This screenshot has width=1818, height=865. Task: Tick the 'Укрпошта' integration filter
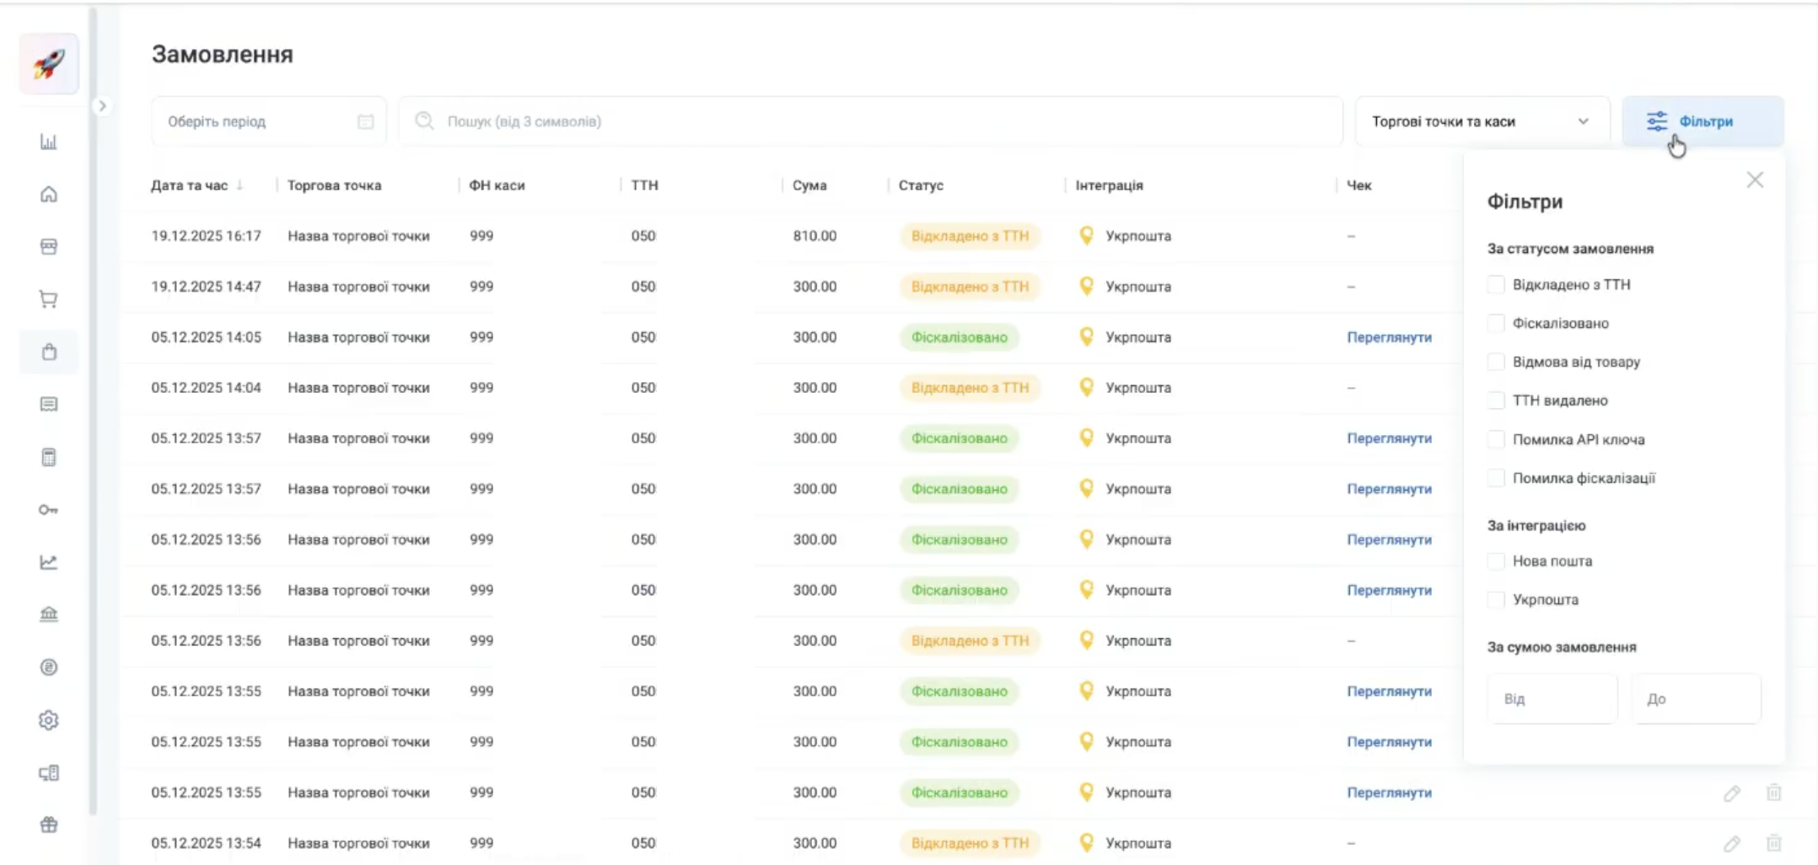click(1496, 600)
